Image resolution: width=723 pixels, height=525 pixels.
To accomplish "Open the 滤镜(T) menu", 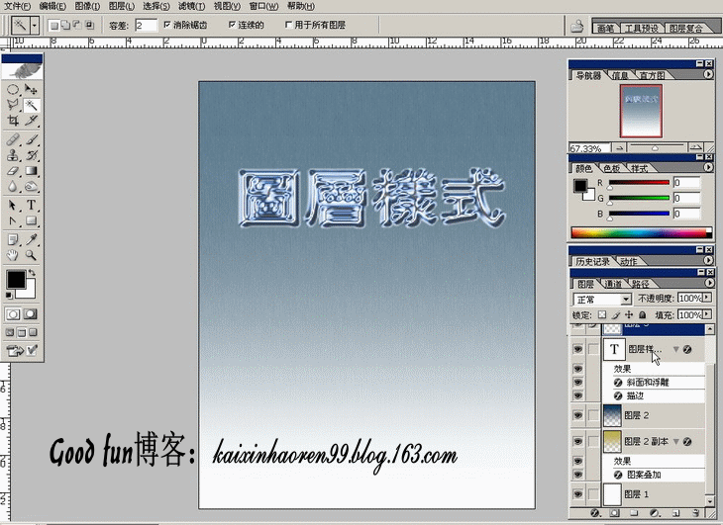I will click(x=191, y=6).
